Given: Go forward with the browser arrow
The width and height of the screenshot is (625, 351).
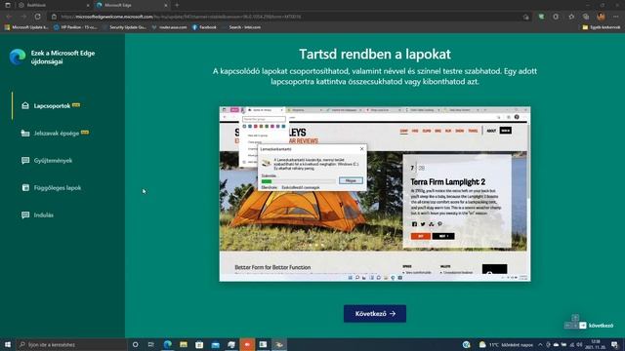Looking at the screenshot, I should [x=23, y=17].
